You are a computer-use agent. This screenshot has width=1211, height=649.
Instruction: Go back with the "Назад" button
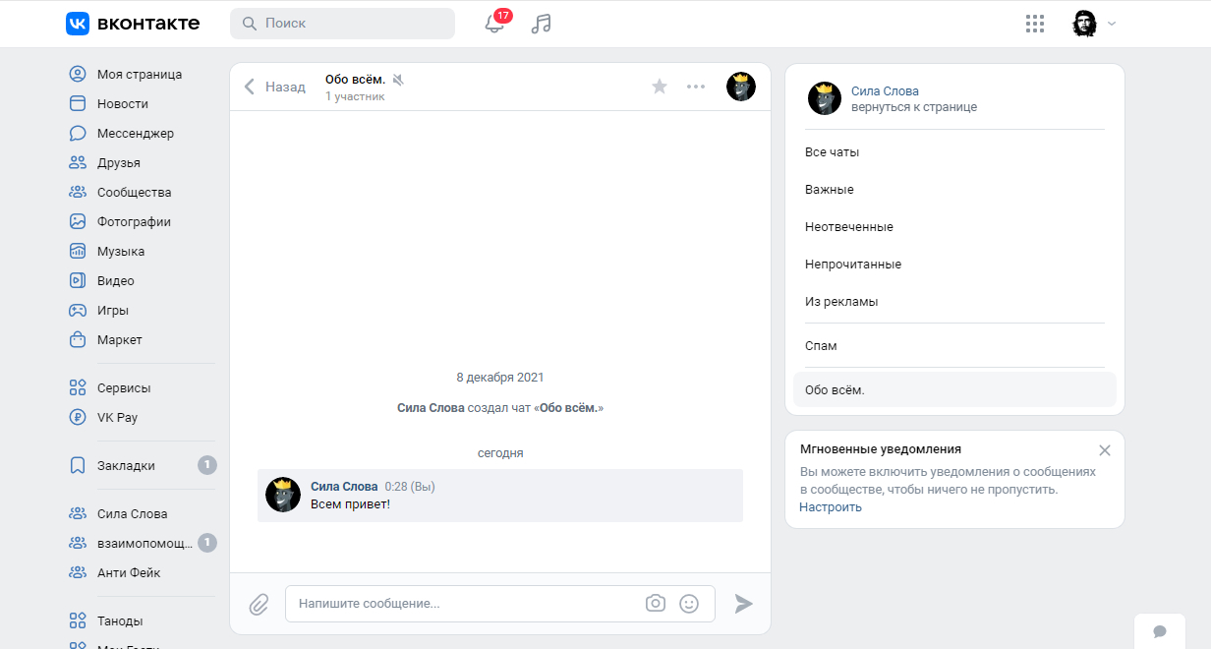tap(274, 87)
